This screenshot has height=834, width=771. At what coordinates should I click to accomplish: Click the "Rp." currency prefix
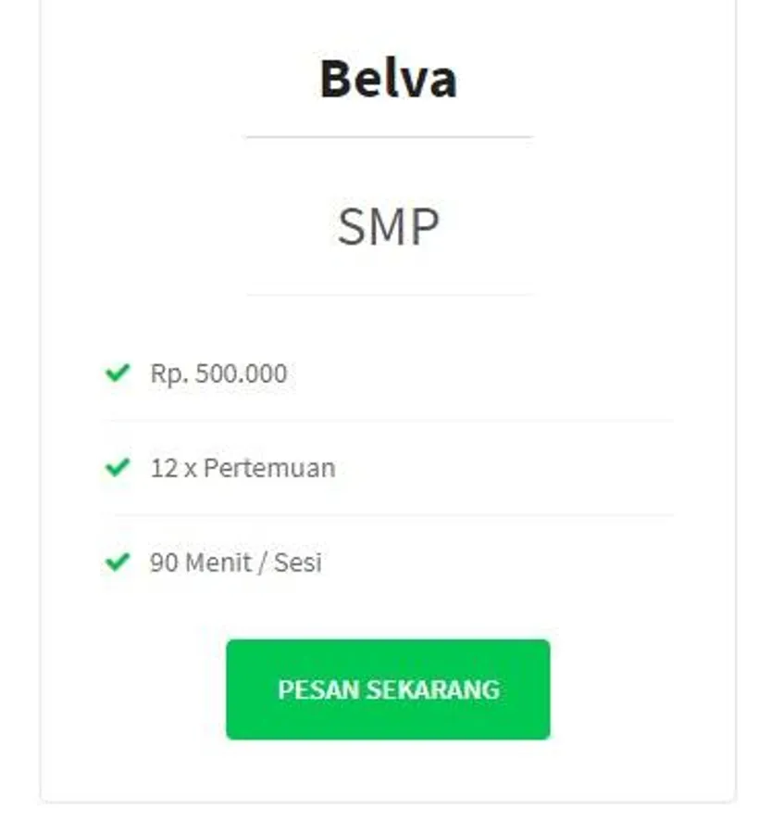coord(169,373)
